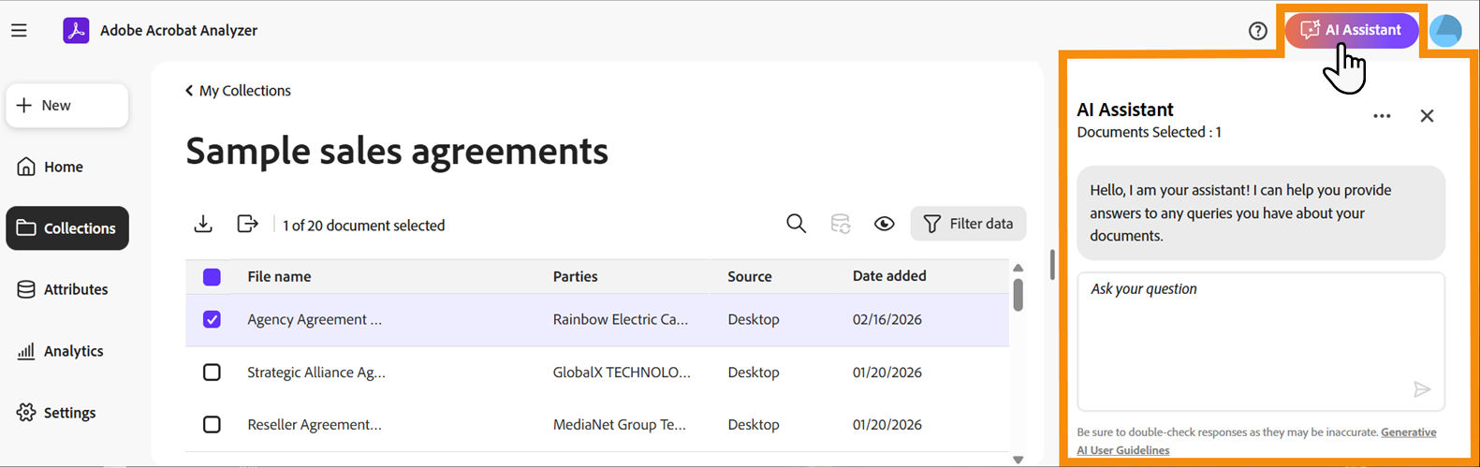The height and width of the screenshot is (468, 1480).
Task: Open the help question mark icon
Action: (x=1258, y=31)
